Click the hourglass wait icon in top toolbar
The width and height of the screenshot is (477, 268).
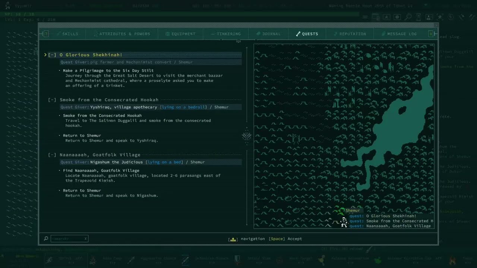[418, 17]
